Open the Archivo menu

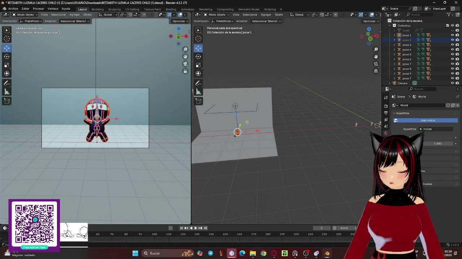(13, 9)
